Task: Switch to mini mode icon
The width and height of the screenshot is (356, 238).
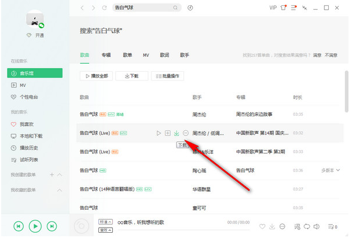Action: coord(304,8)
